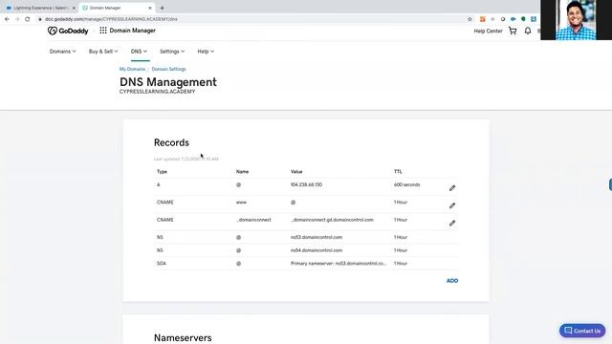Click the dark ring browser extension icon
This screenshot has width=612, height=344.
503,19
